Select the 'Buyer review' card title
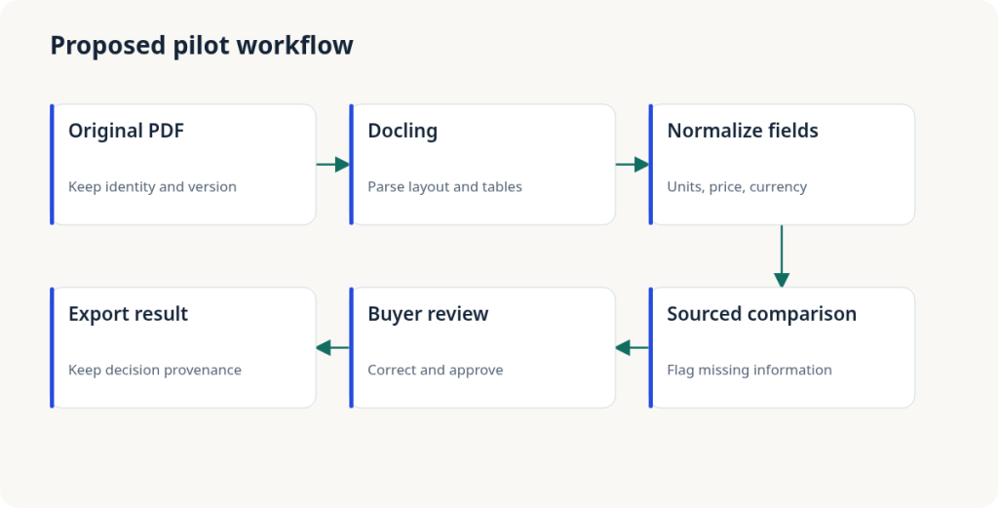998x508 pixels. pos(428,314)
